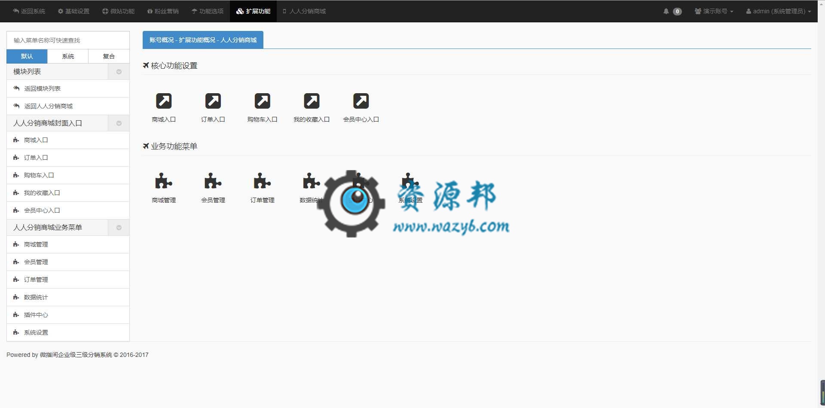825x408 pixels.
Task: Open 基础设置 in top navbar
Action: (73, 11)
